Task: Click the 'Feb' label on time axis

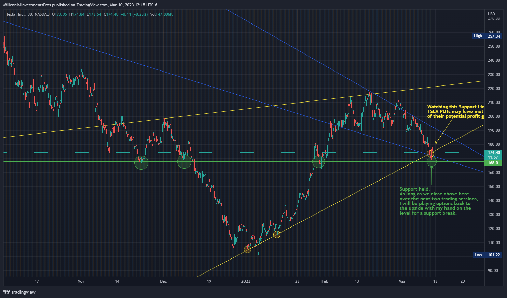Action: 325,281
